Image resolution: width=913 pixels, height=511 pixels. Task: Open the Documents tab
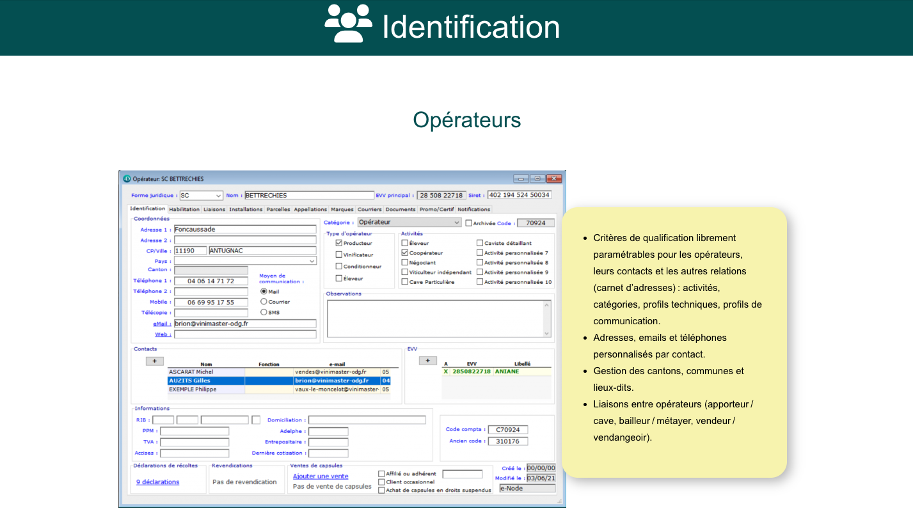click(401, 209)
